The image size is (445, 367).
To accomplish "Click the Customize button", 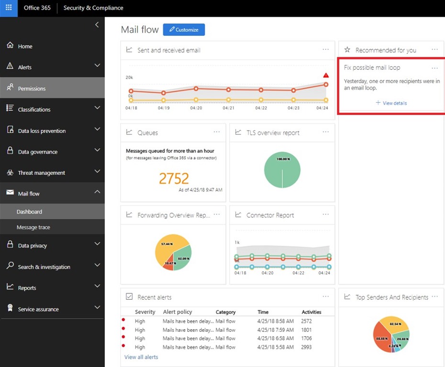I will coord(184,30).
